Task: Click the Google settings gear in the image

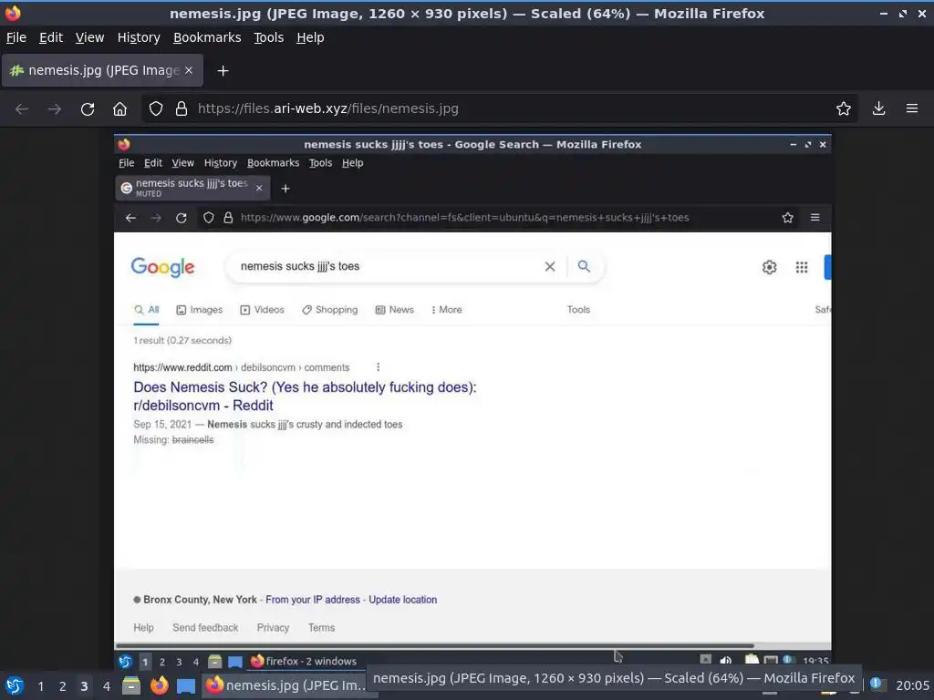Action: (769, 267)
